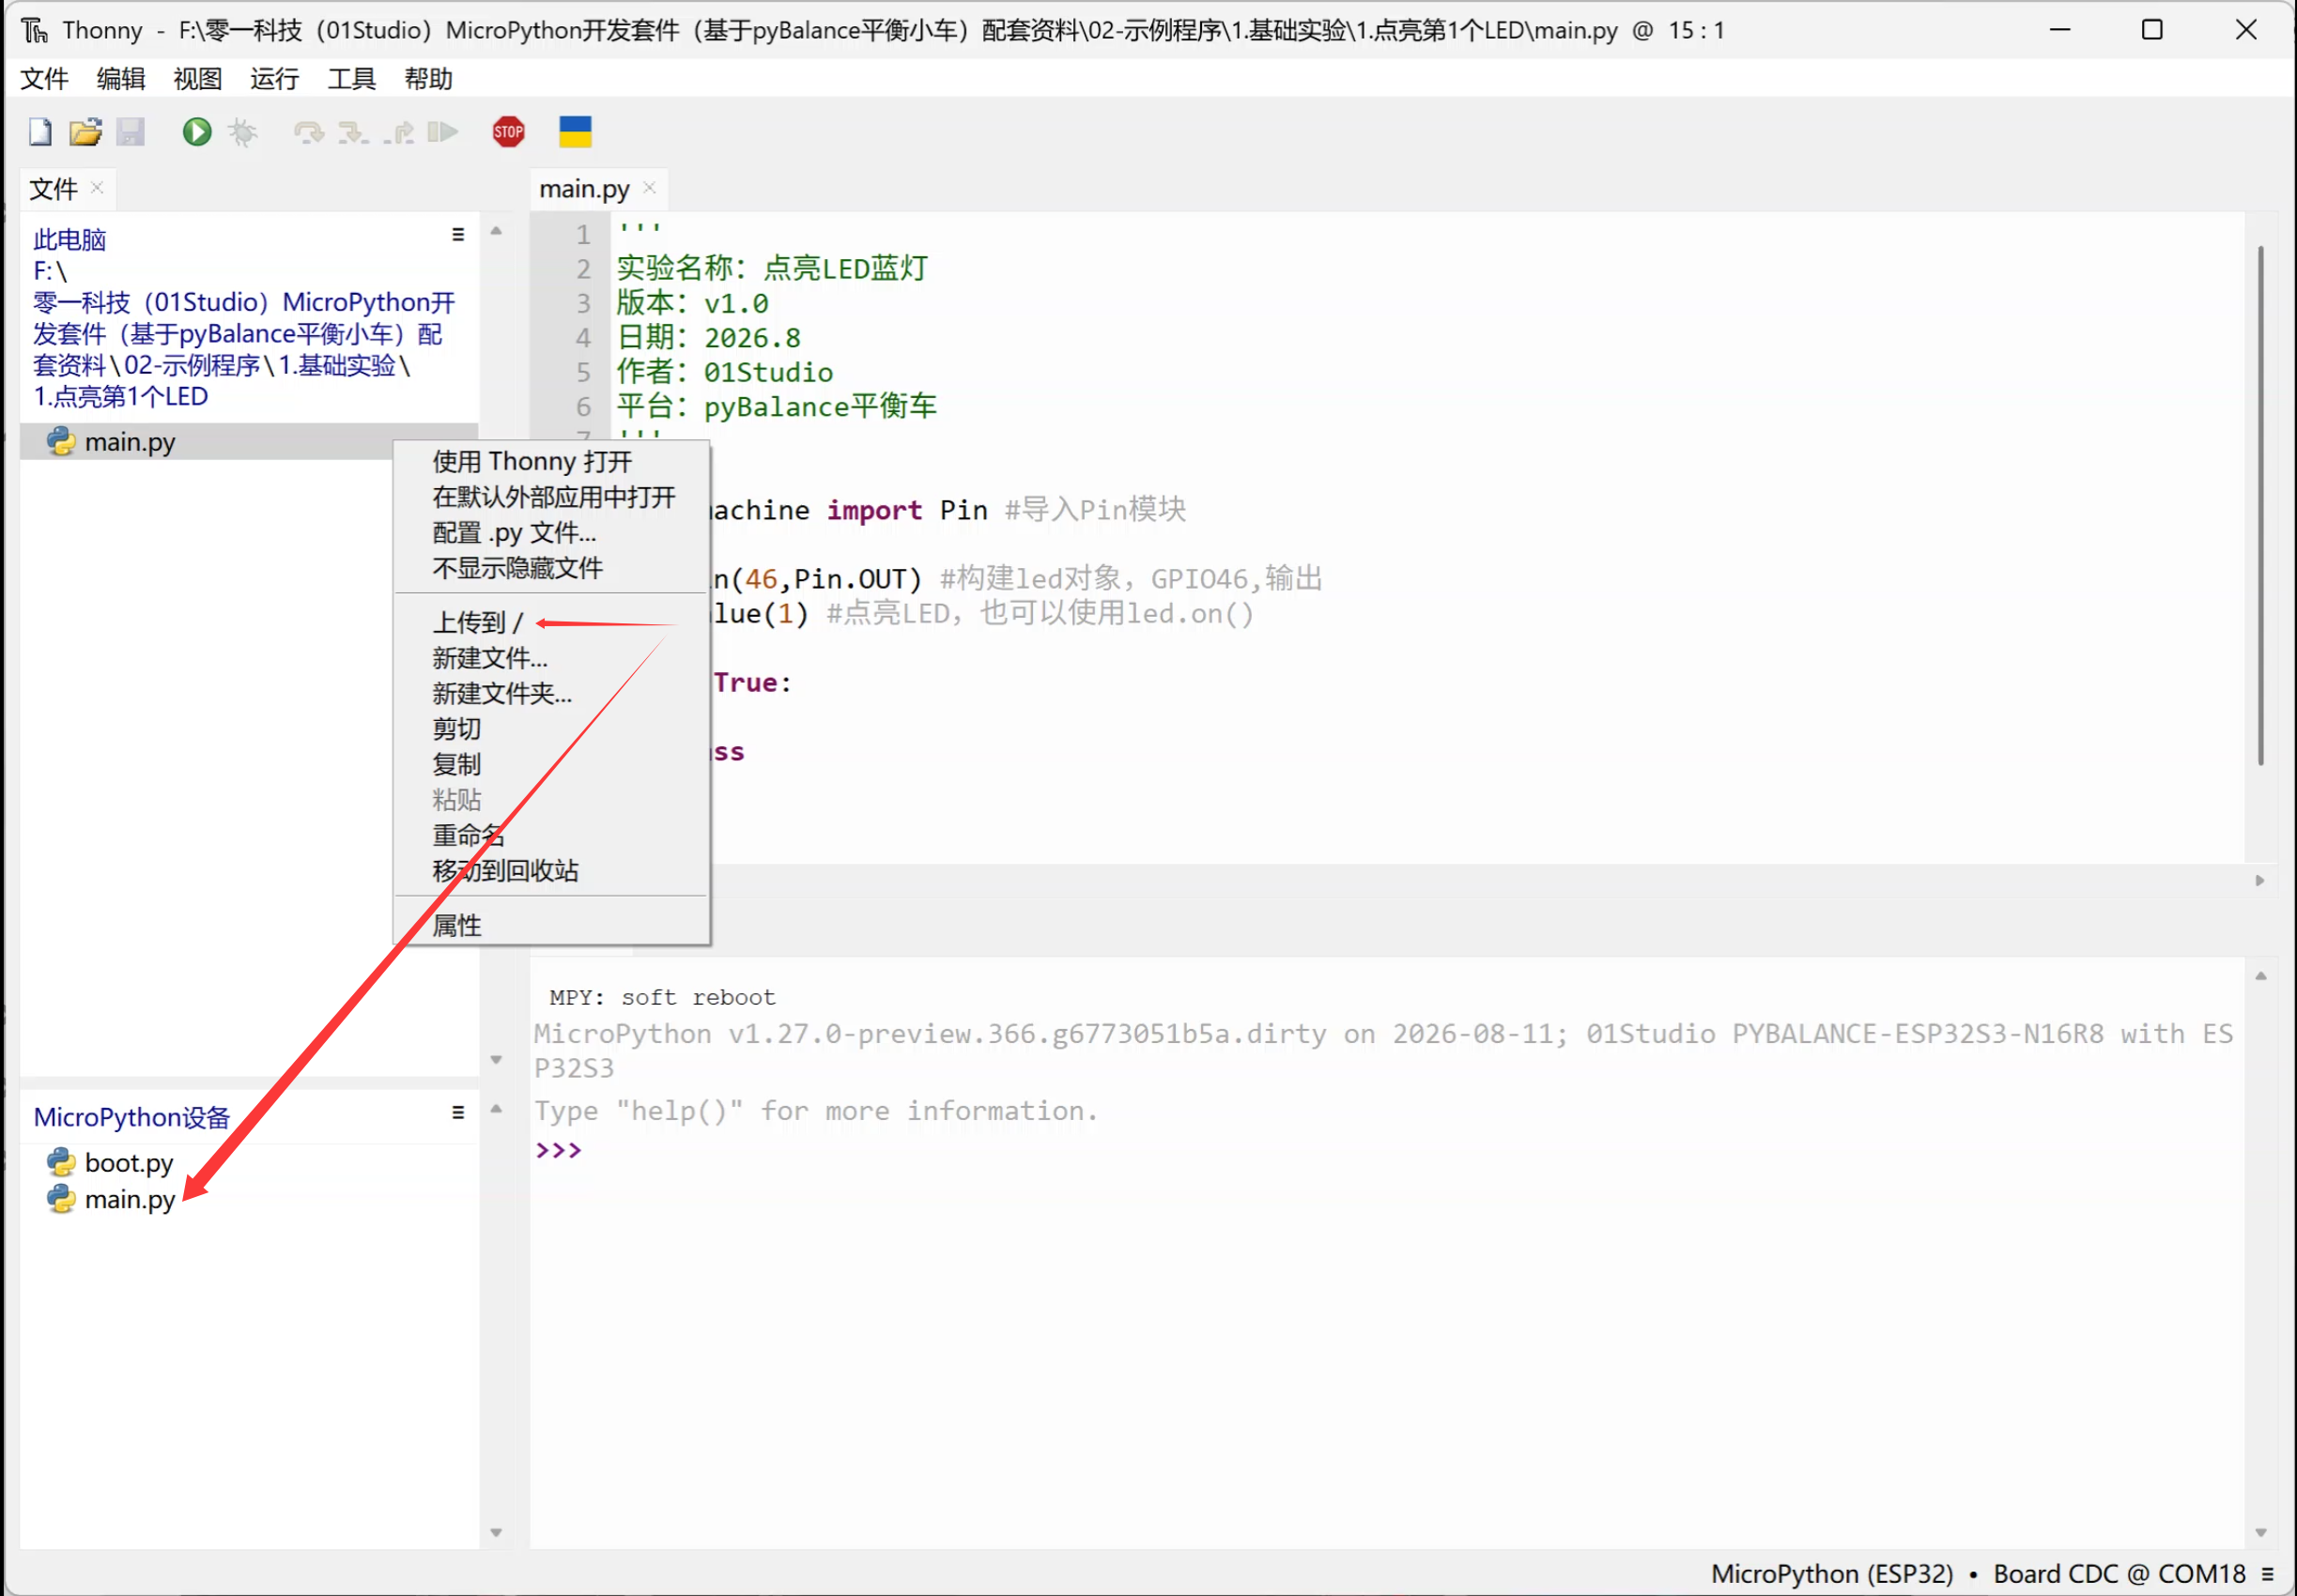Open the 文件 menu
2297x1596 pixels.
click(44, 78)
